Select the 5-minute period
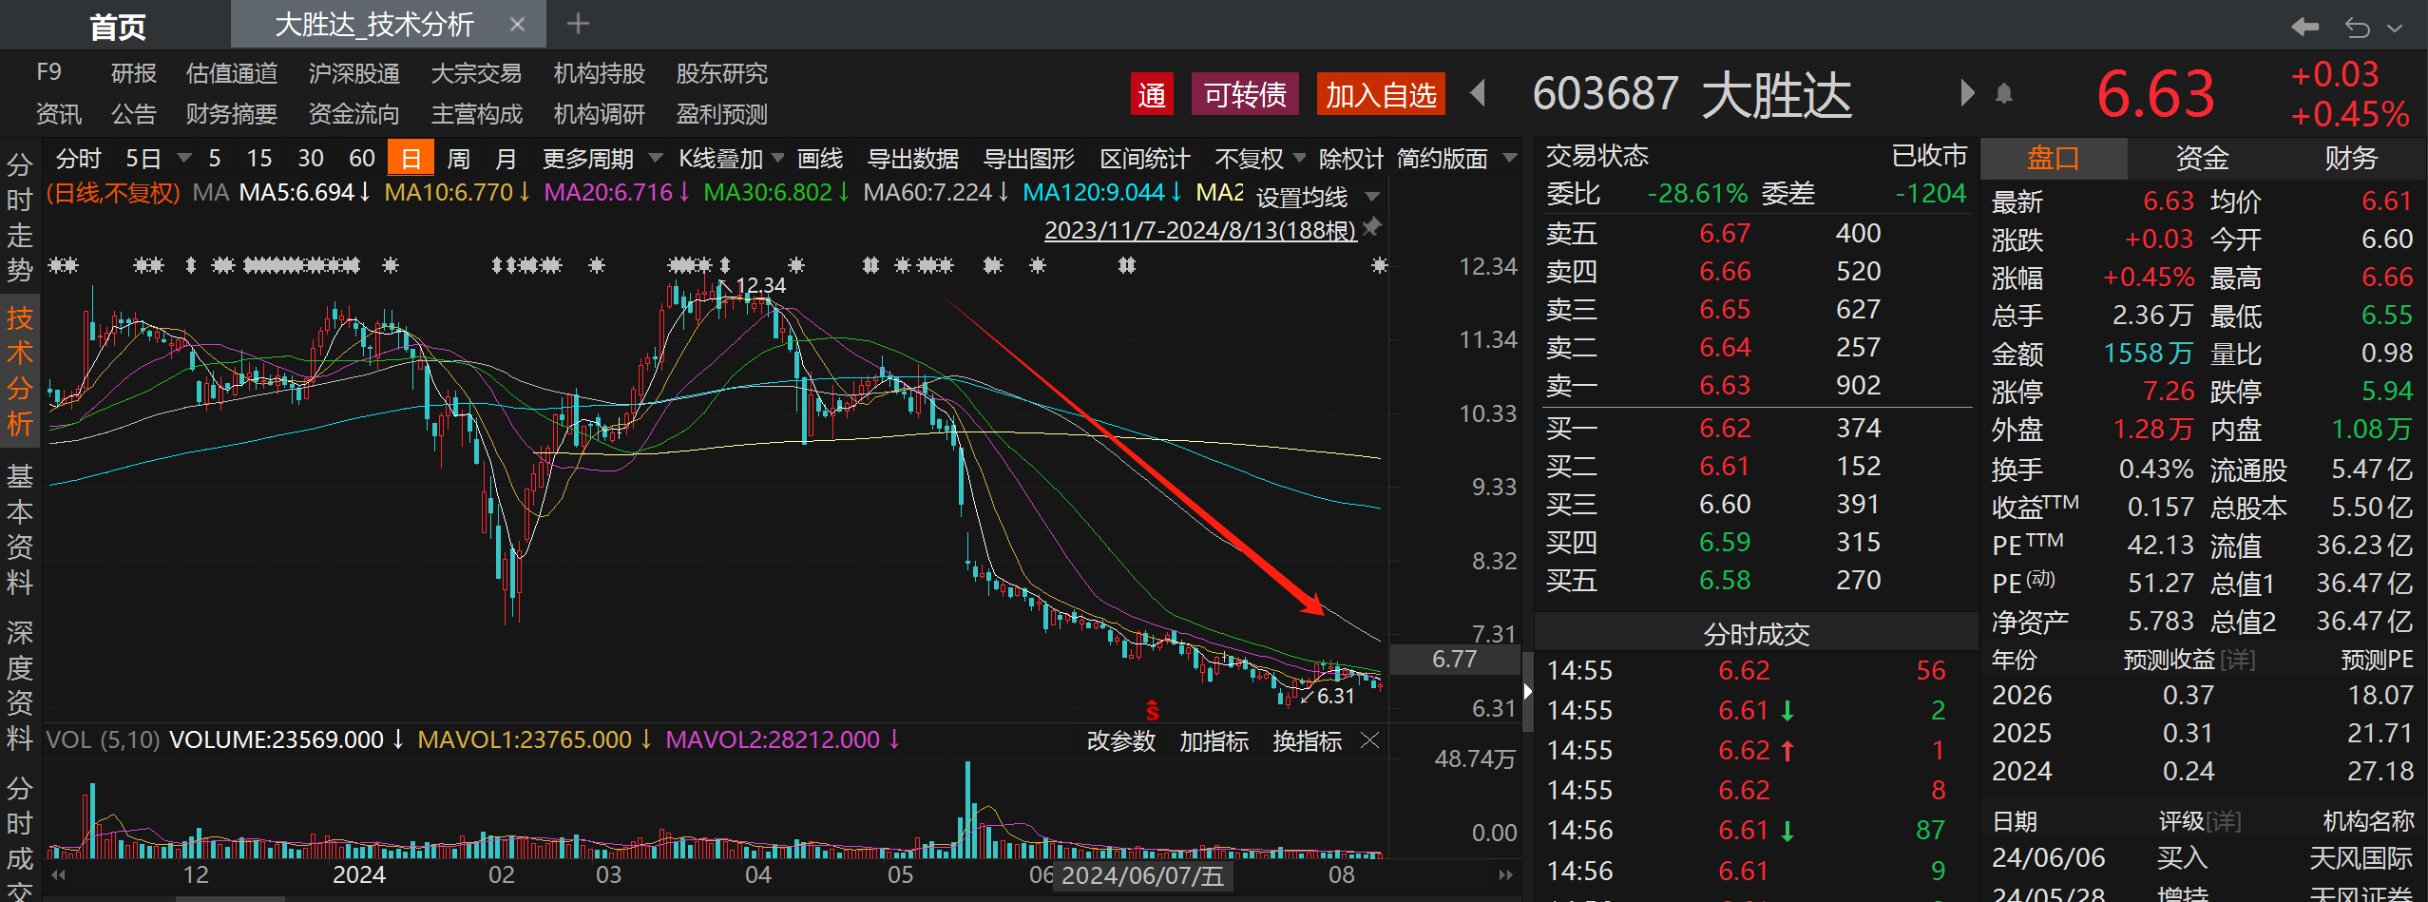The image size is (2428, 902). point(215,159)
